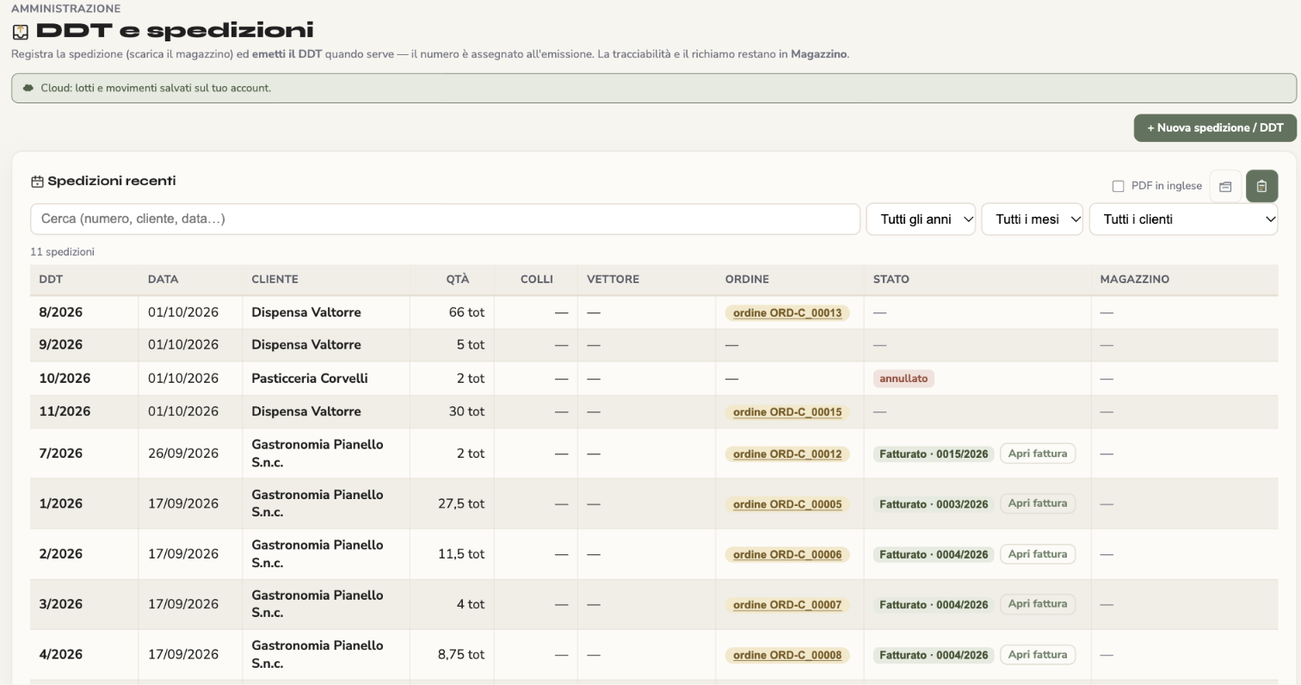Click the Fatturato · 0003/2026 badge
The width and height of the screenshot is (1301, 685).
[x=934, y=504]
